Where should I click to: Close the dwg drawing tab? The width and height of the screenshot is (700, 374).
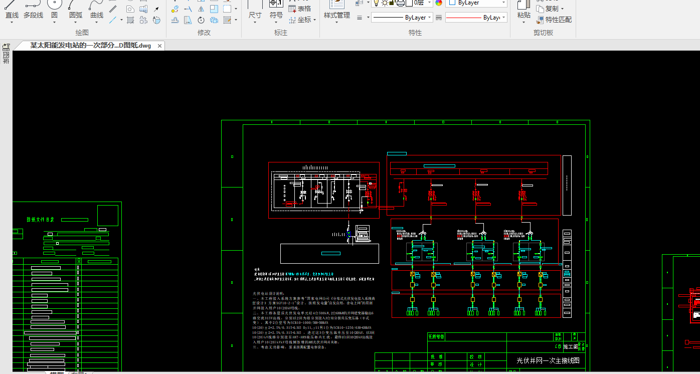tap(160, 46)
